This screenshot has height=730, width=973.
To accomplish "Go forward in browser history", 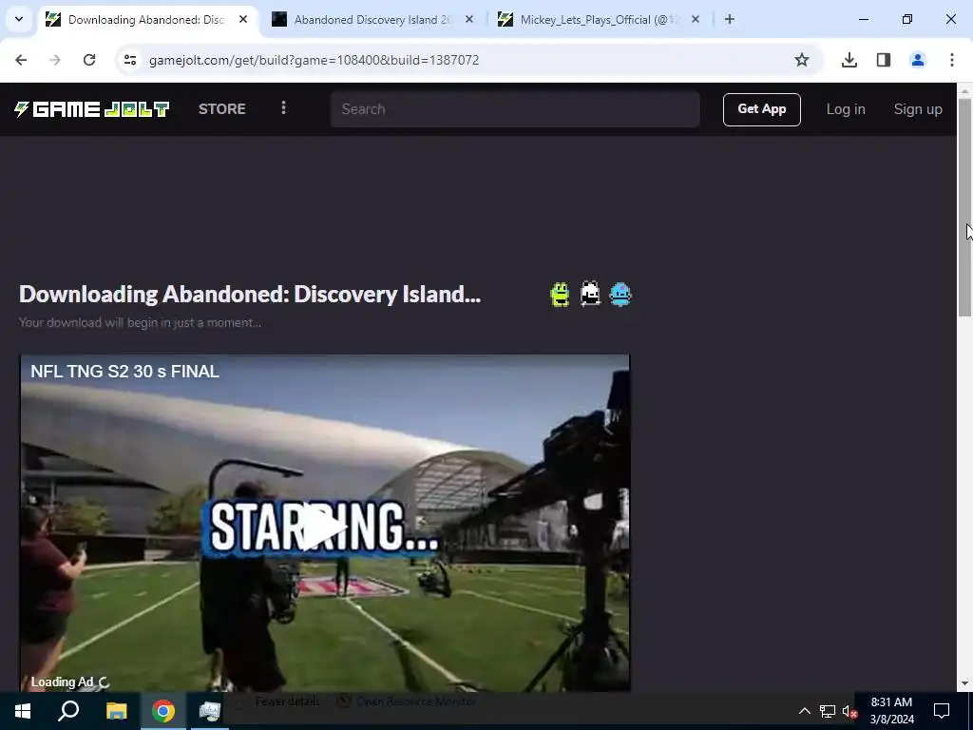I will click(55, 60).
